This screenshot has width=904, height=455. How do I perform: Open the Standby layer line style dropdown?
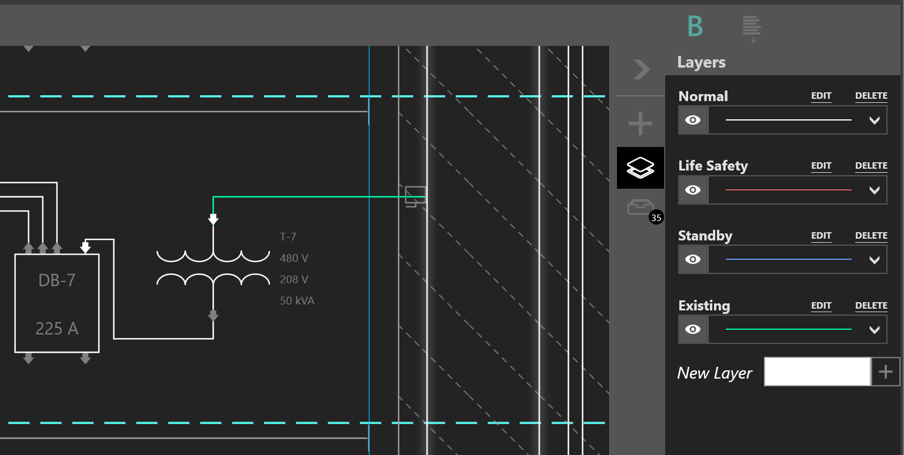874,260
